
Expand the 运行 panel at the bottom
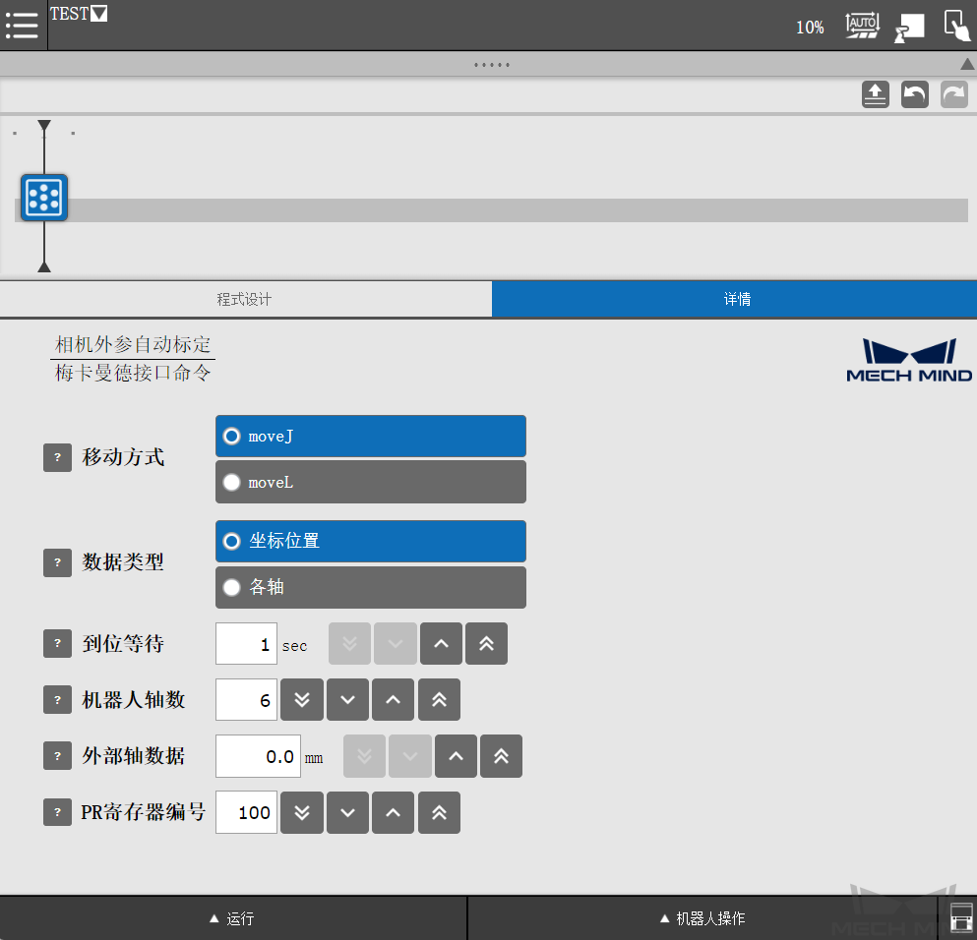[234, 917]
